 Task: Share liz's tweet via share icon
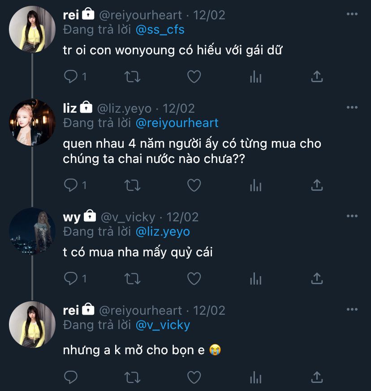coord(317,185)
